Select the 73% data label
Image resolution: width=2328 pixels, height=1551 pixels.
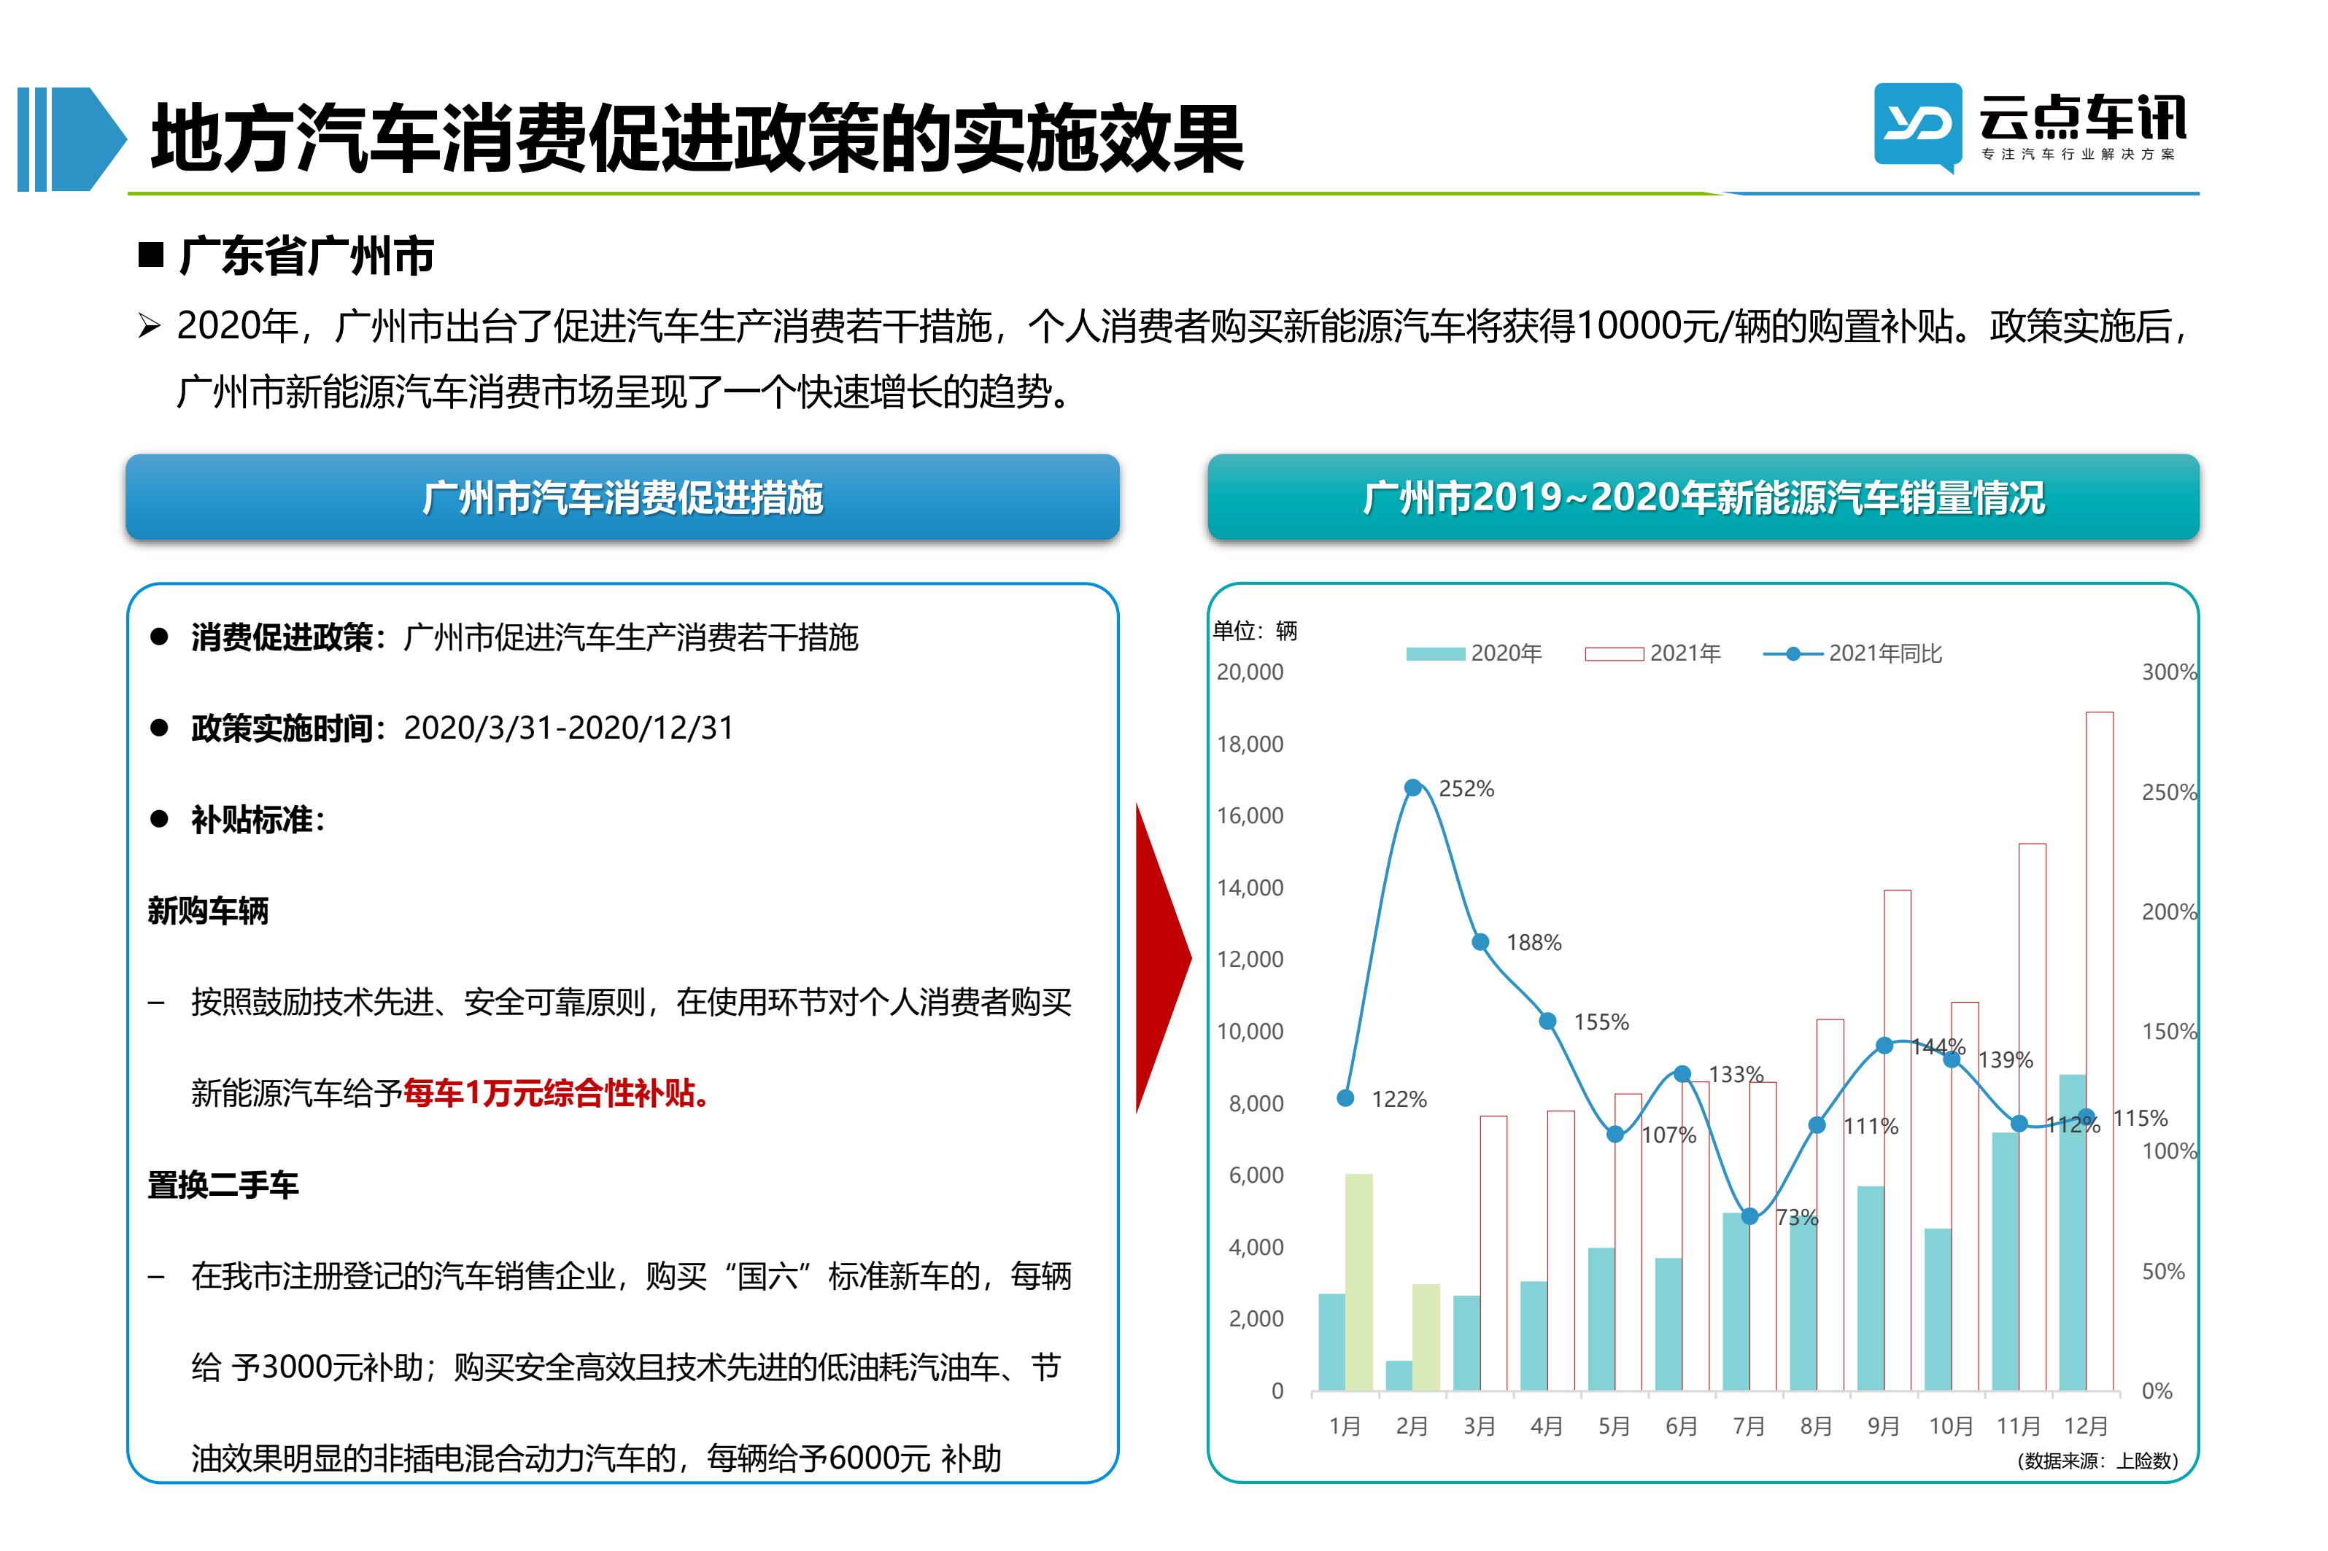1797,1217
